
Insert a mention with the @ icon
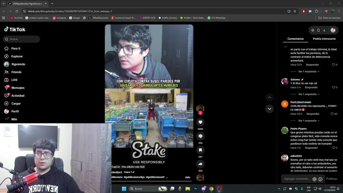(315, 179)
